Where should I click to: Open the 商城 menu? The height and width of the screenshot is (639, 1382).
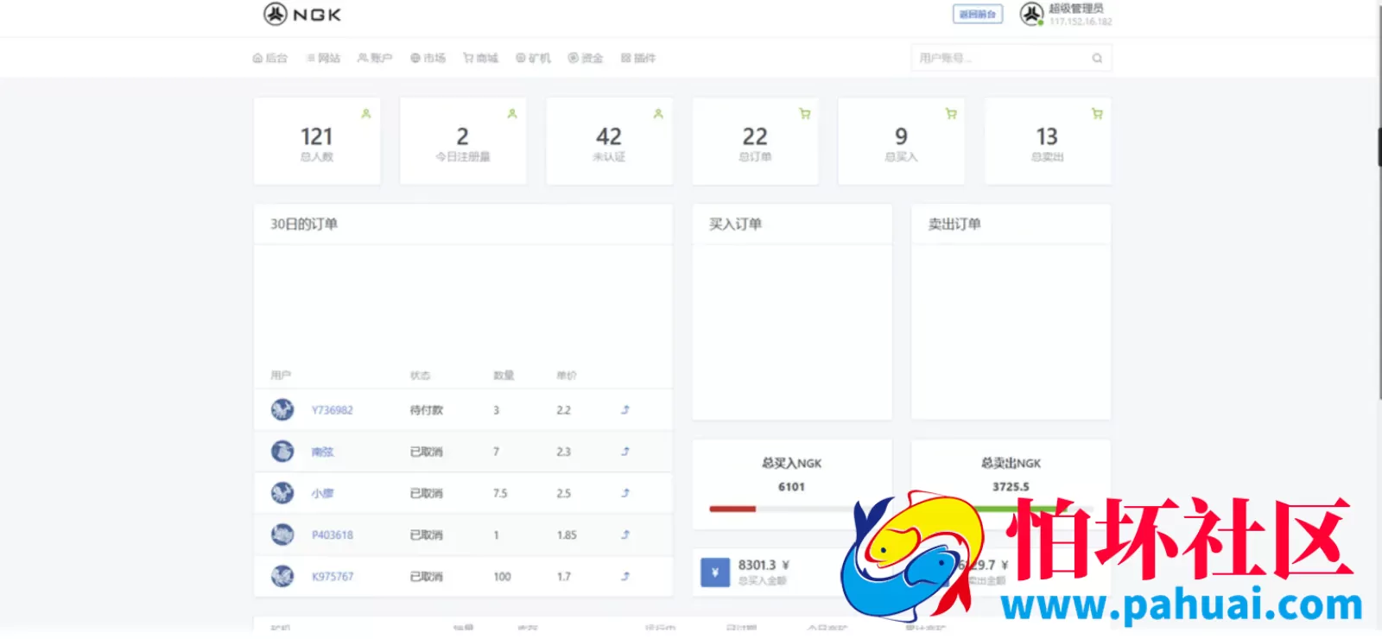(481, 59)
